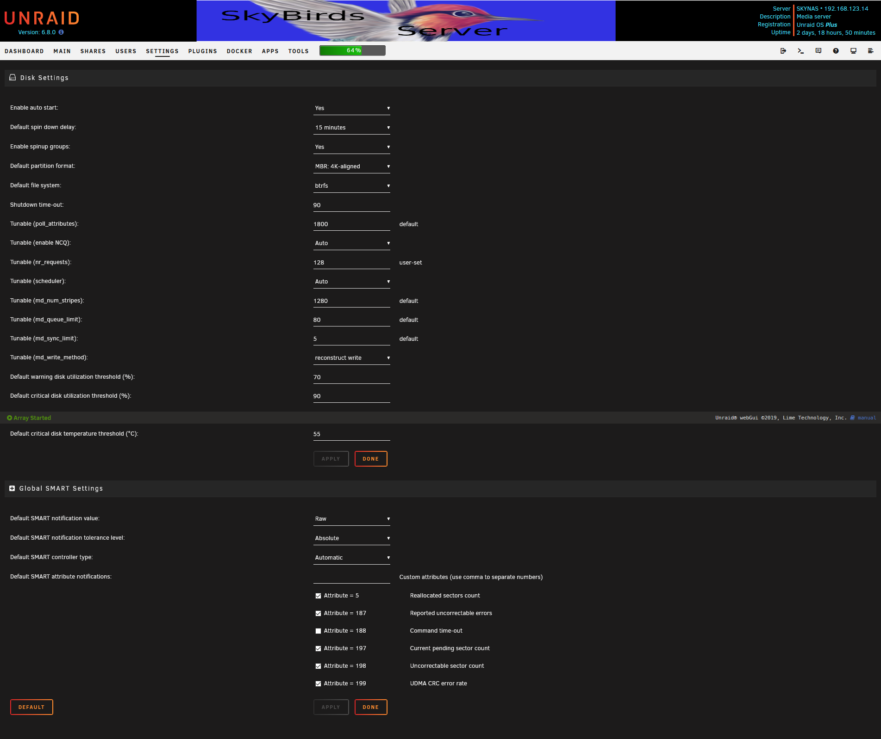
Task: Open Default spin down delay dropdown
Action: (352, 128)
